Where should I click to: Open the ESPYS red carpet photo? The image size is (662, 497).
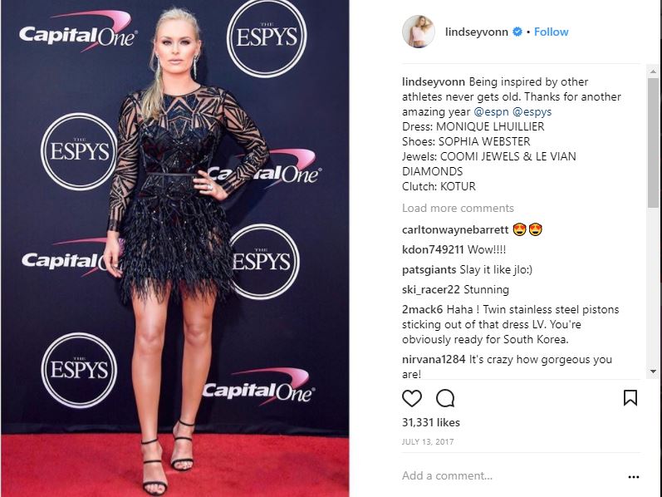pyautogui.click(x=174, y=248)
